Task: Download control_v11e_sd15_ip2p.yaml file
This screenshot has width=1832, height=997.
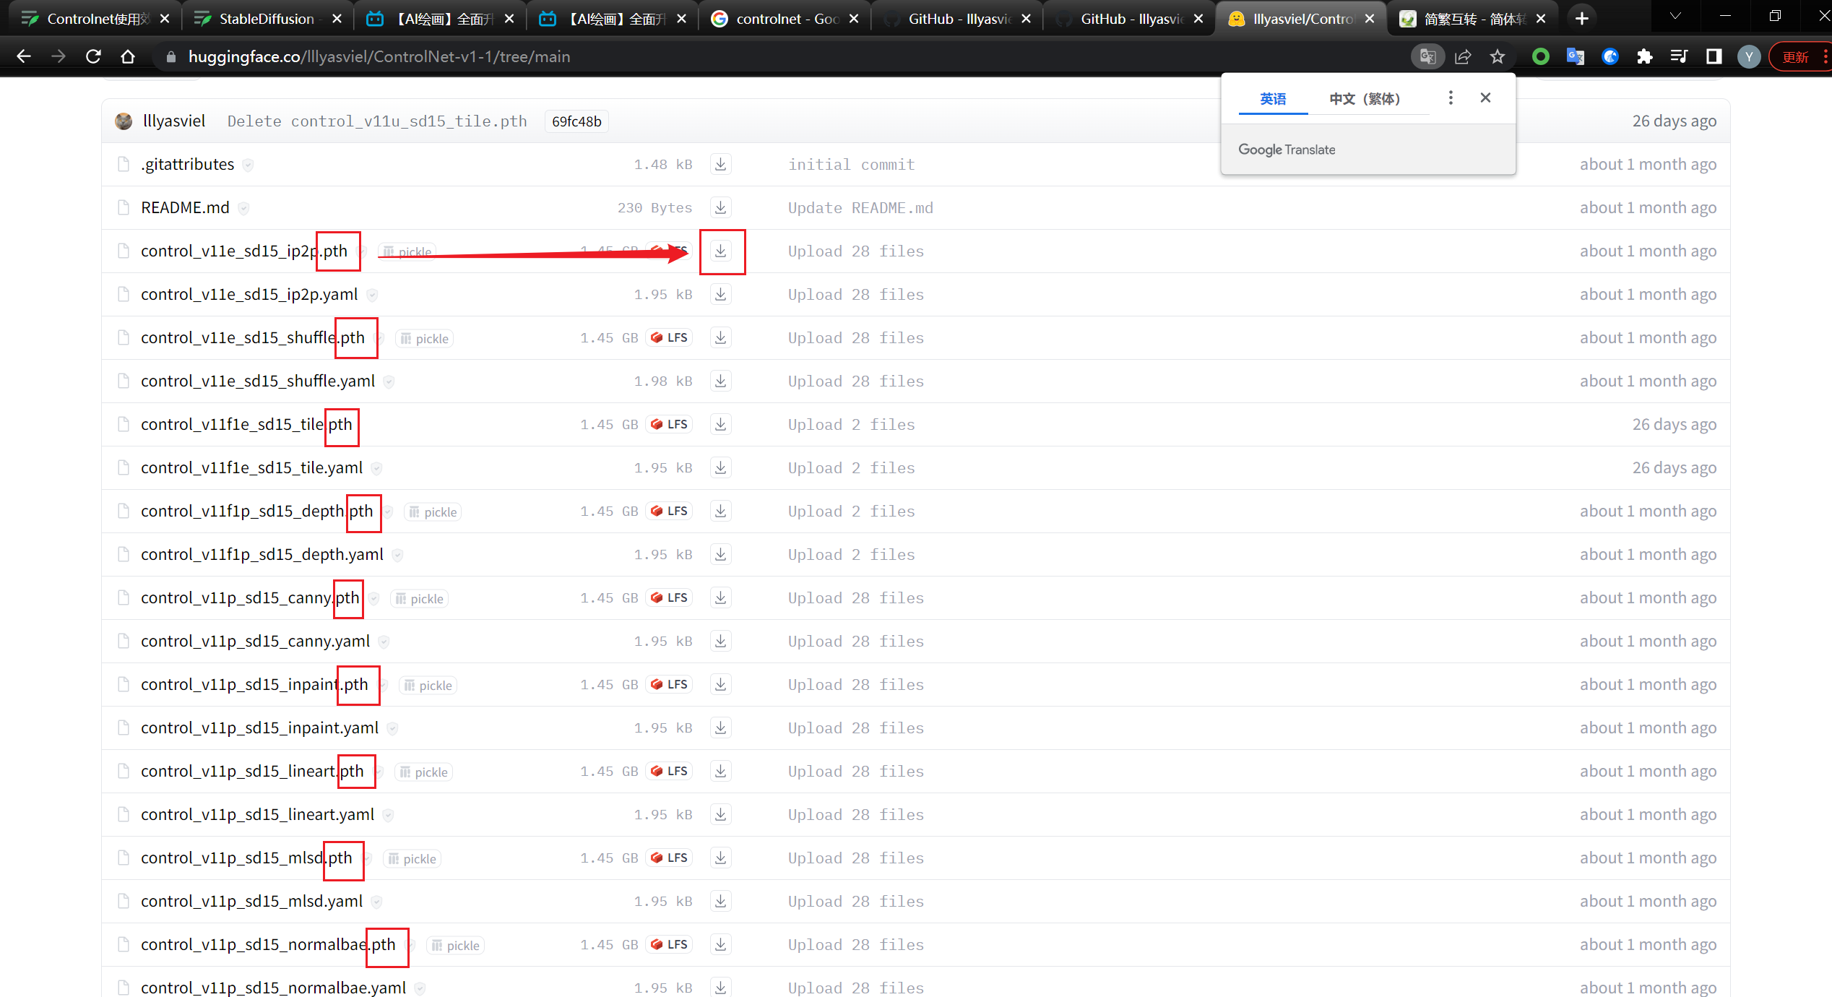Action: pyautogui.click(x=720, y=295)
